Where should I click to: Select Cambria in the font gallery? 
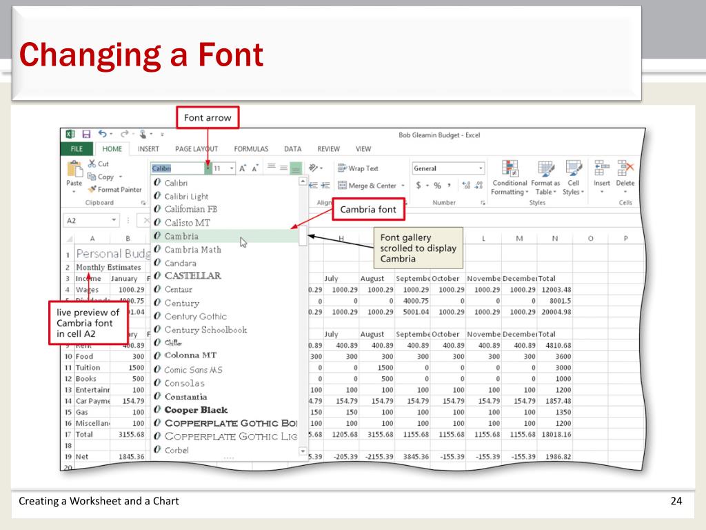(225, 236)
